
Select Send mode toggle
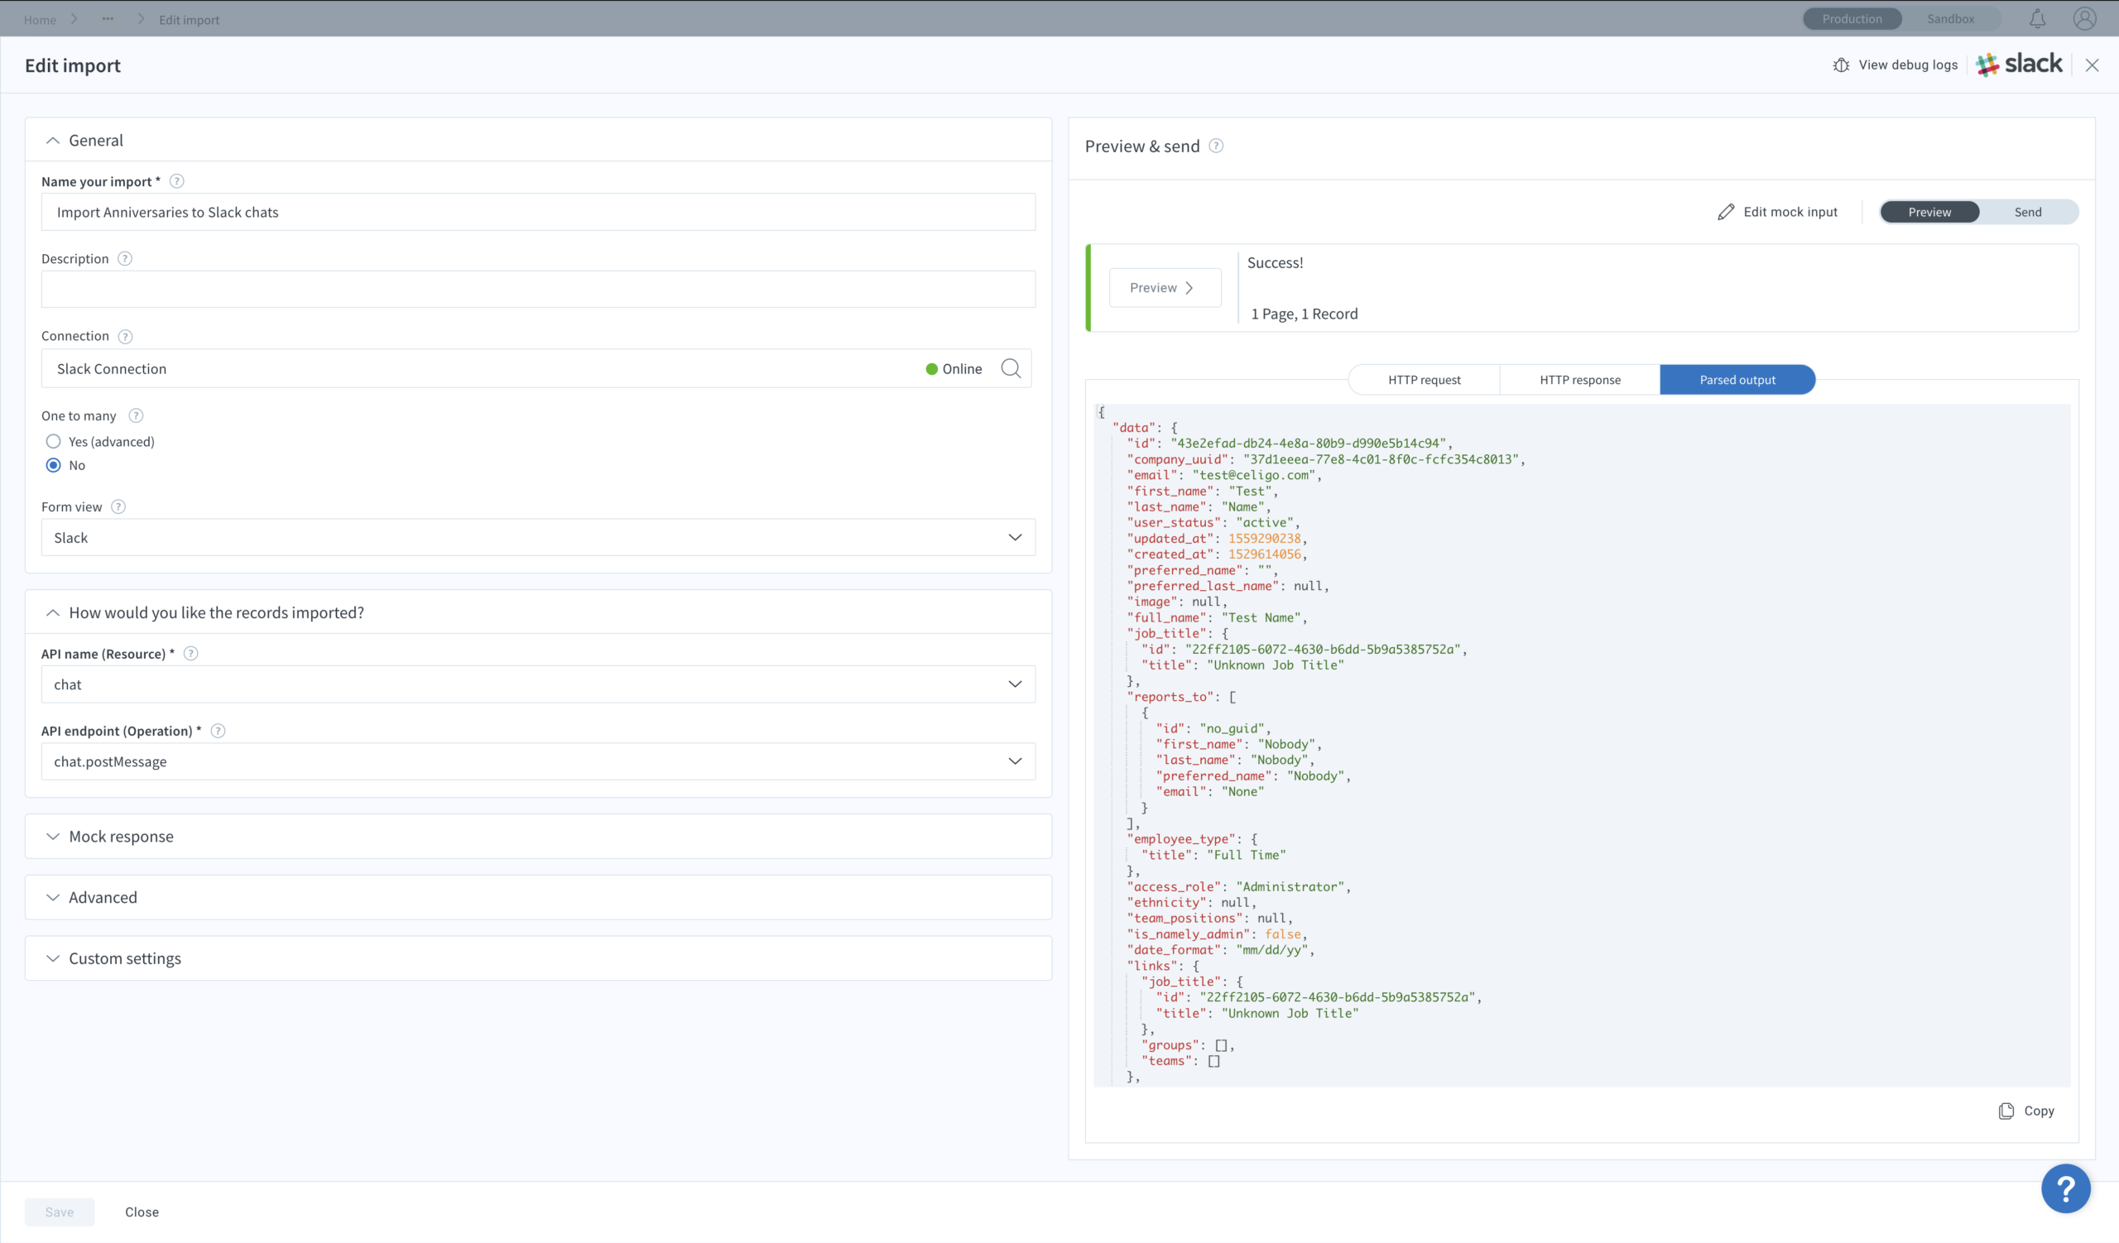tap(2027, 212)
